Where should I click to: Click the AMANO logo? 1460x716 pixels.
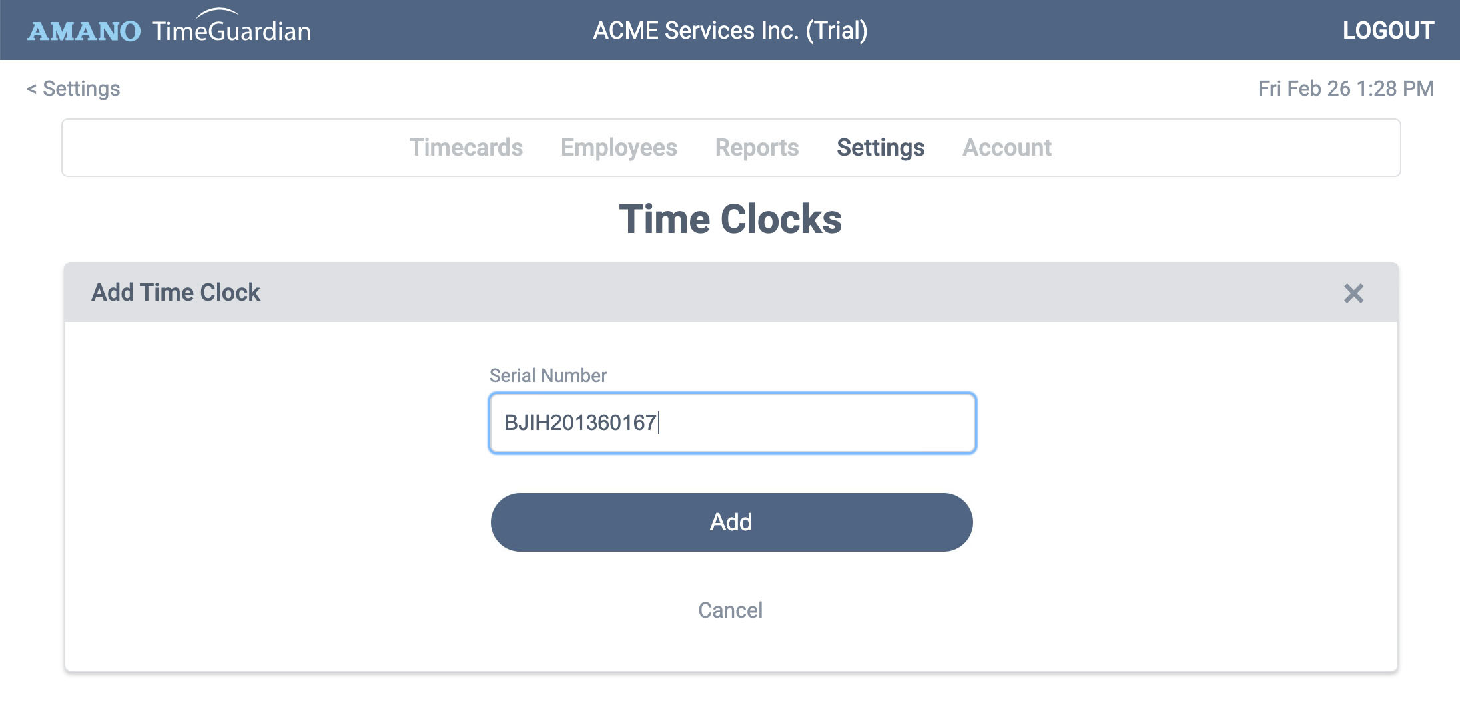pyautogui.click(x=84, y=31)
